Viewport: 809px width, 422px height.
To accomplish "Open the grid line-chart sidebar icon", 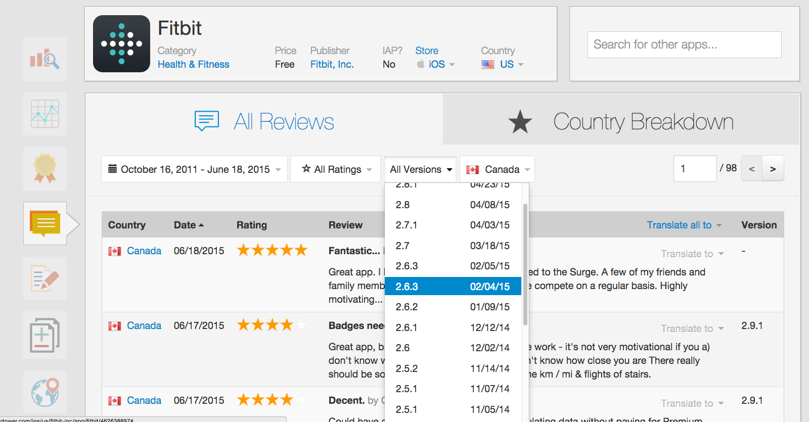I will (x=45, y=114).
